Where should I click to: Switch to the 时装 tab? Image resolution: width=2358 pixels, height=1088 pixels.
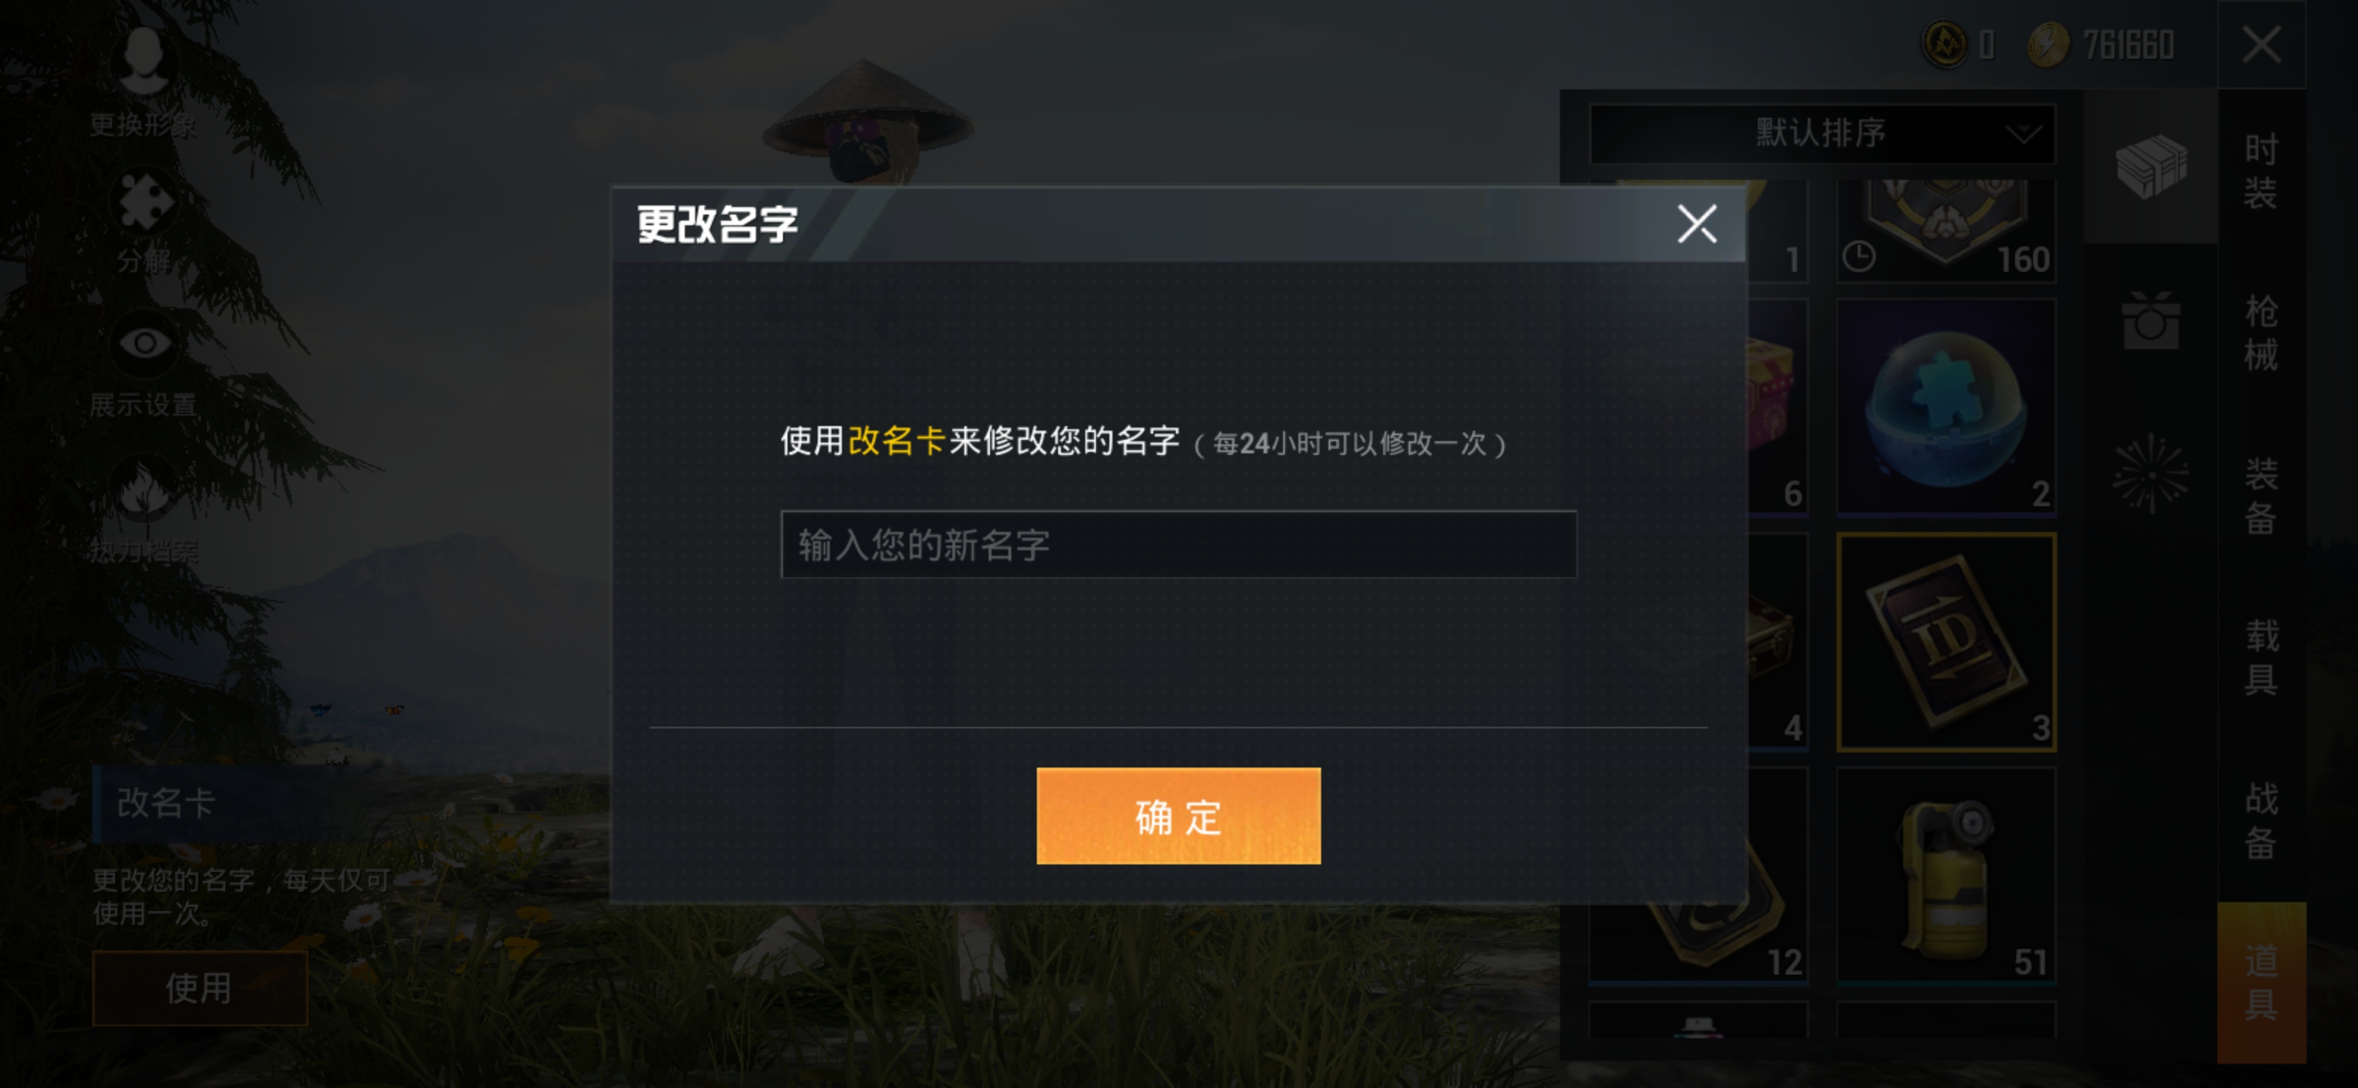pos(2260,170)
